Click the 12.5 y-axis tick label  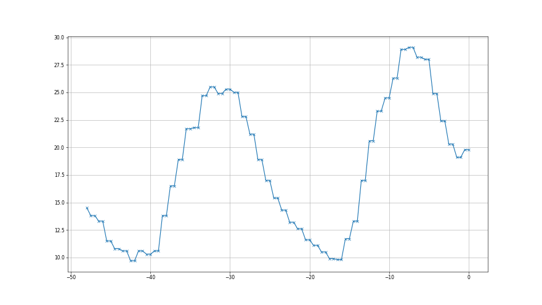(x=59, y=230)
